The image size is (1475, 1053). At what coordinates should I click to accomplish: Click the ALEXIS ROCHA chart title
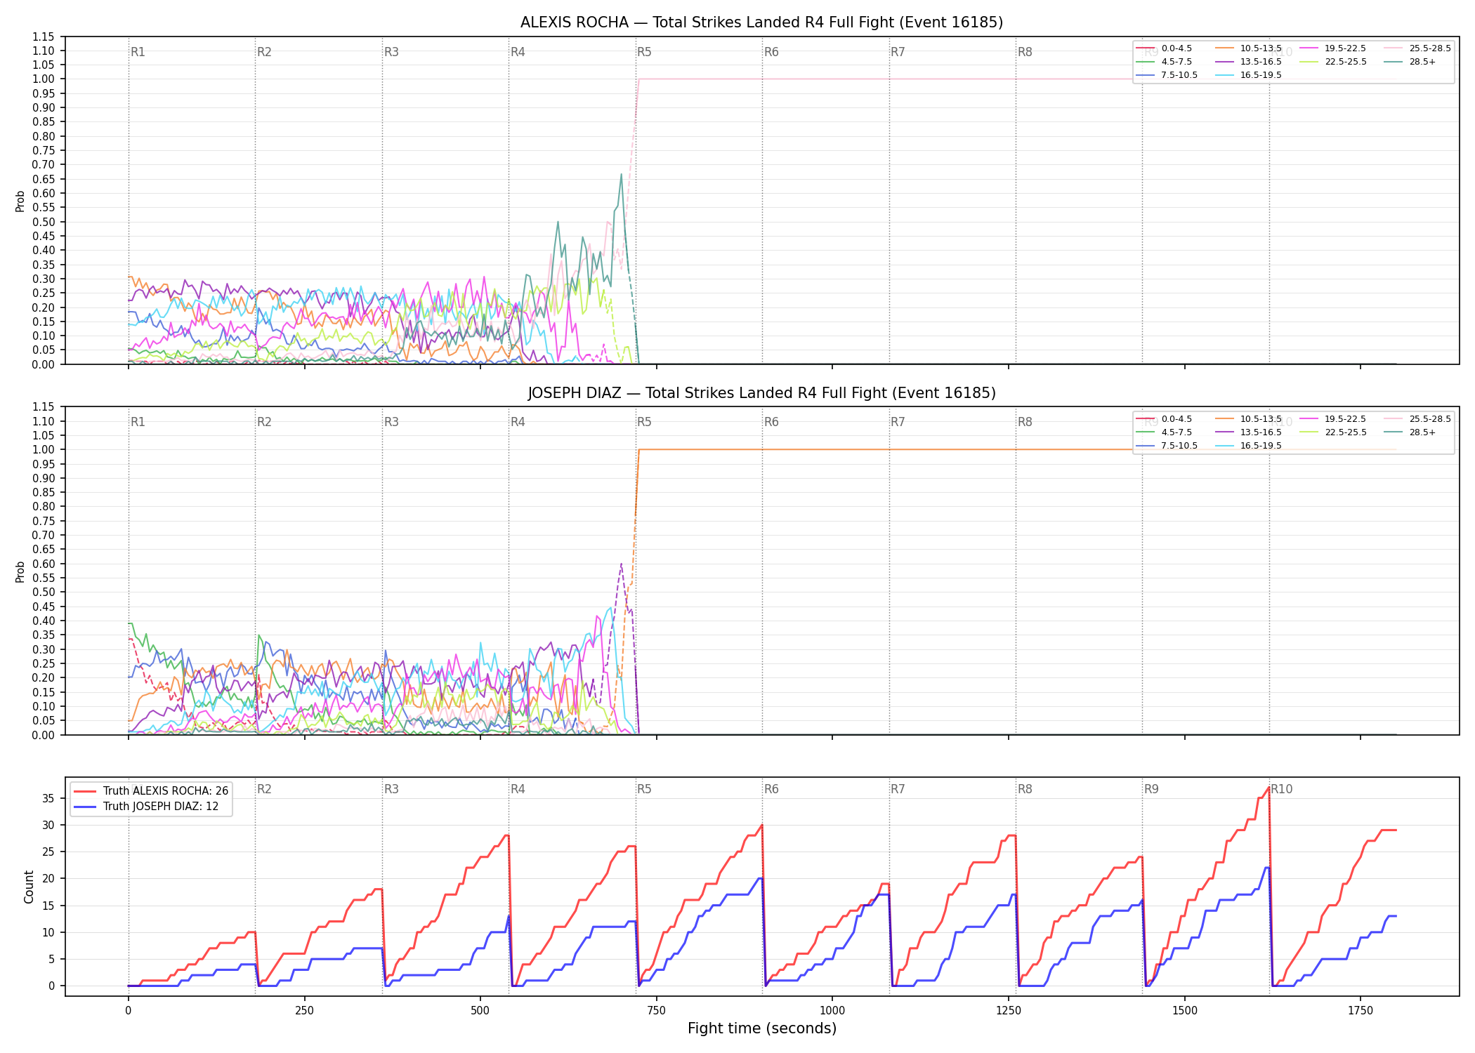point(761,22)
